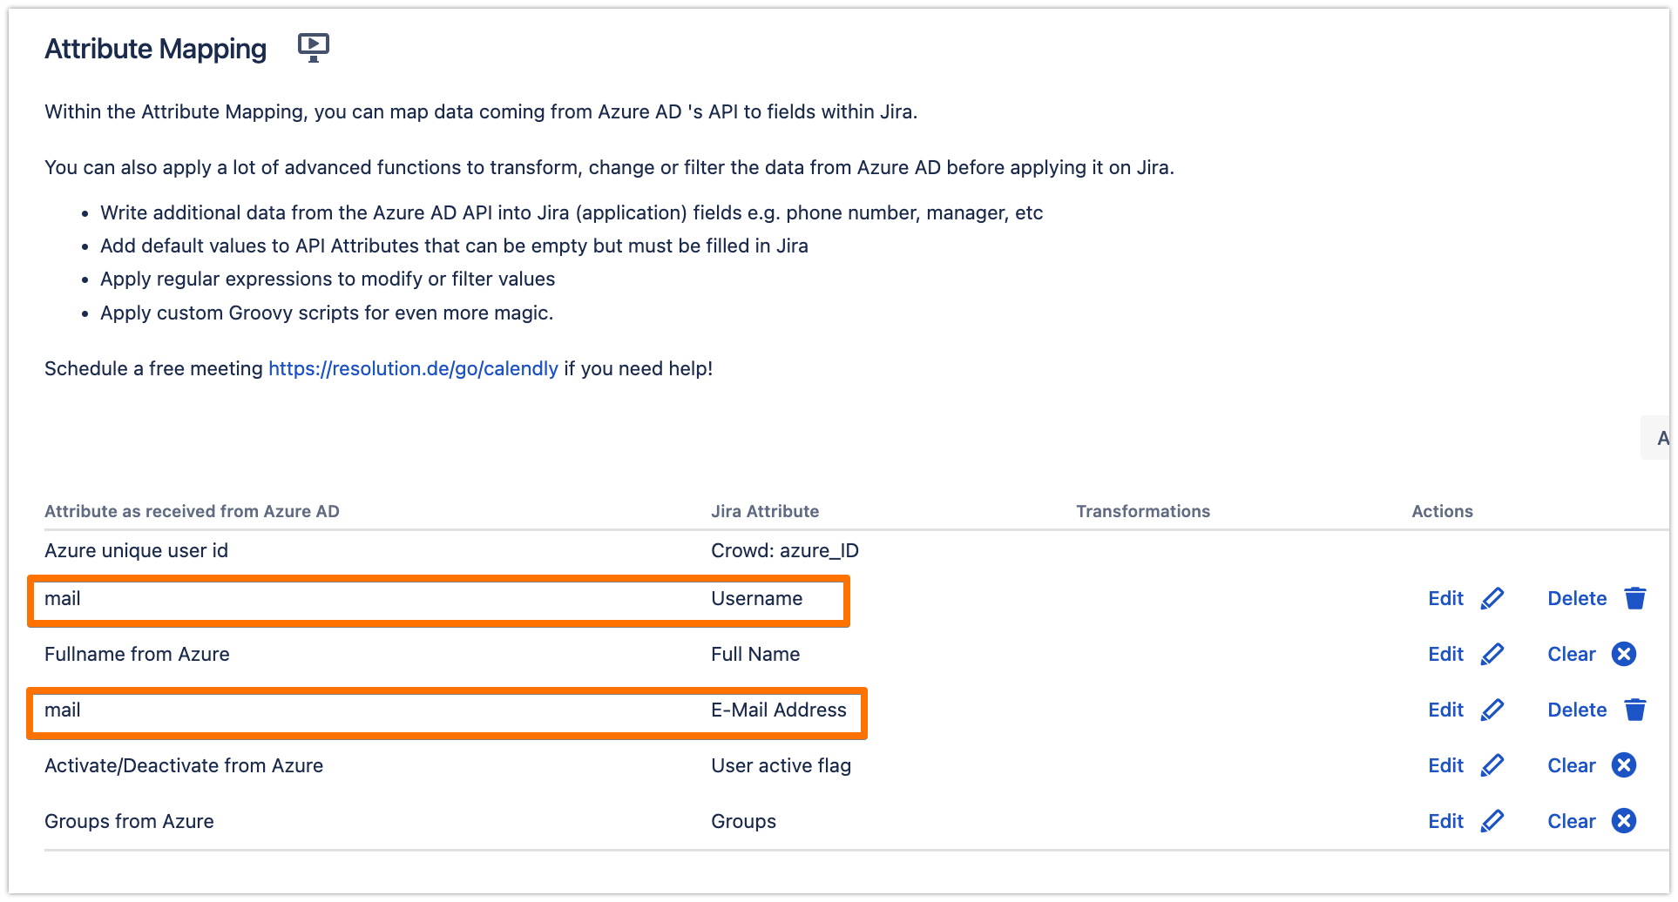Click the pencil icon in Groups row

[1492, 821]
